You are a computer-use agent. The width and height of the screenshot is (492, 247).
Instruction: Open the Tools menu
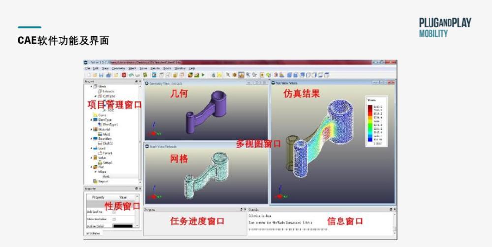click(167, 68)
